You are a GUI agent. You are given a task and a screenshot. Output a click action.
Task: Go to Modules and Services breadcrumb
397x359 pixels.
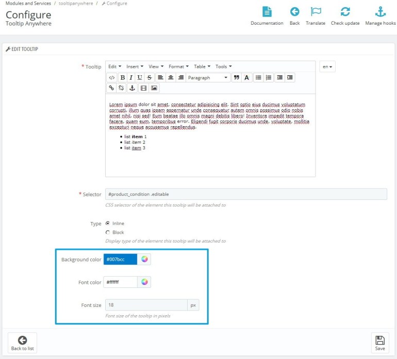(x=28, y=3)
